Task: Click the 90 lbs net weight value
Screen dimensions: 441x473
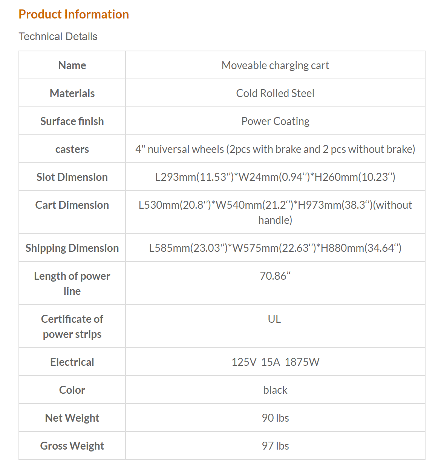Action: pos(275,418)
